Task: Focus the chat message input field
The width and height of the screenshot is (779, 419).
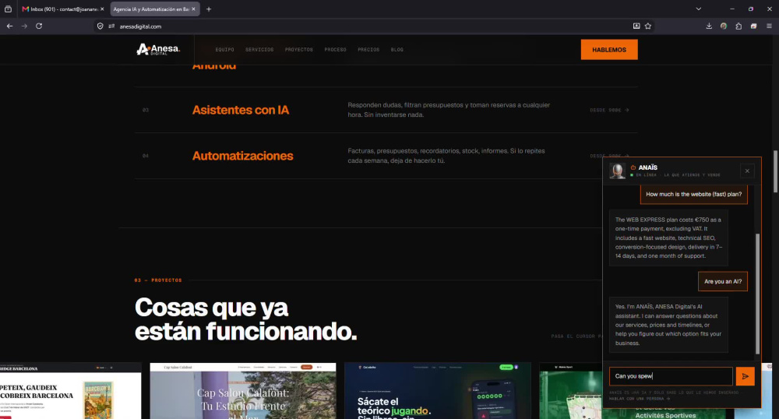Action: pos(671,376)
